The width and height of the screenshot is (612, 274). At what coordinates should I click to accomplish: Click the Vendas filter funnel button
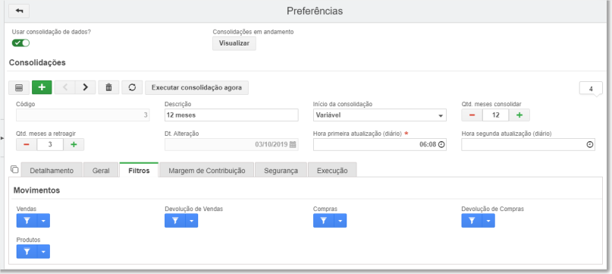click(x=27, y=221)
